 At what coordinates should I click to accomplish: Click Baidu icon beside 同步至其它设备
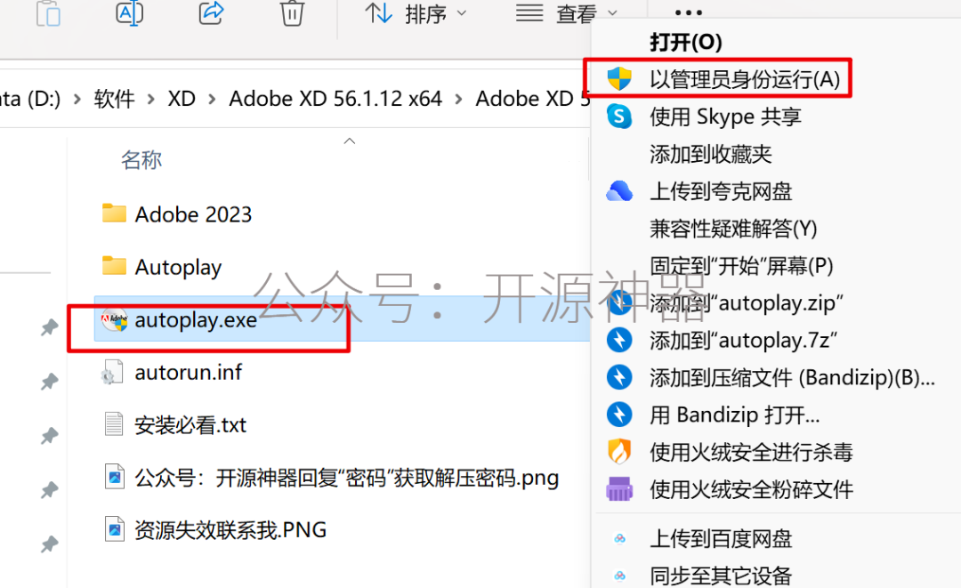click(x=619, y=576)
